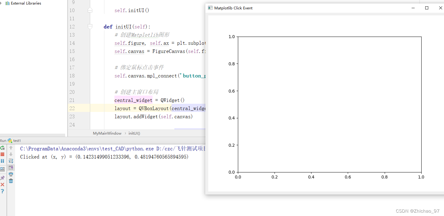Click the restore layout icon
The width and height of the screenshot is (444, 216).
pyautogui.click(x=3, y=169)
